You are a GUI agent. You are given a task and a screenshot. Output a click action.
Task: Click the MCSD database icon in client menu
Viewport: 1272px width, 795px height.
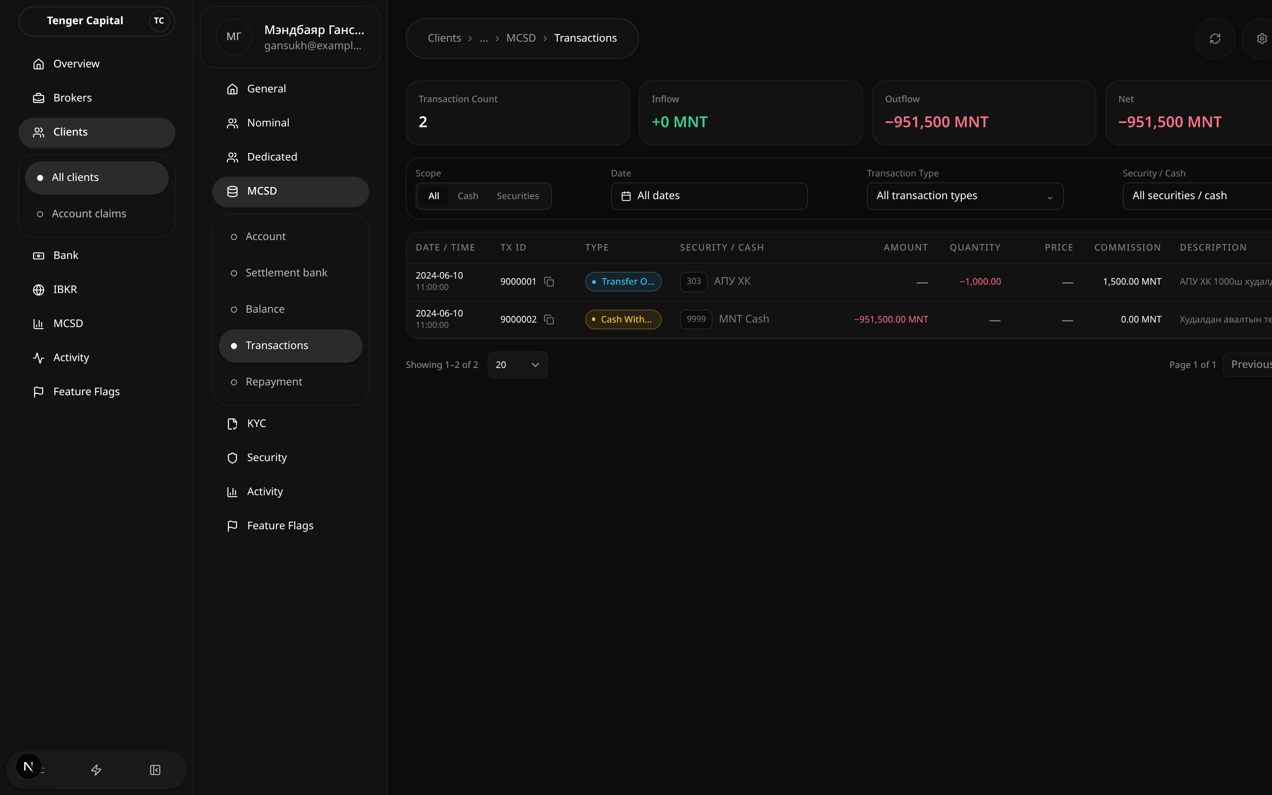coord(232,192)
